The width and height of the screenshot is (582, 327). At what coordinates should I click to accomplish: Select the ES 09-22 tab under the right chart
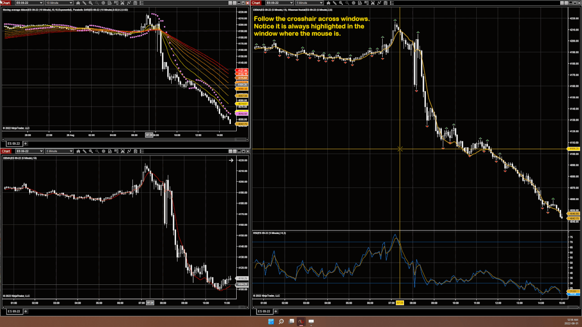point(263,311)
